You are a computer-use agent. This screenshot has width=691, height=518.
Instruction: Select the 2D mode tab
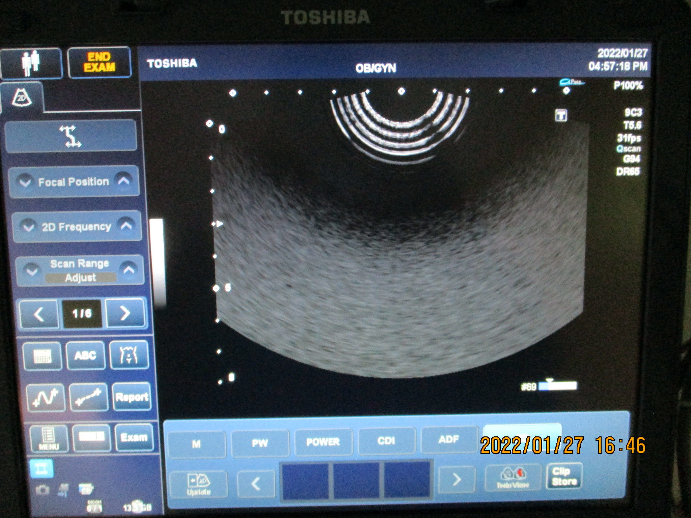click(22, 98)
